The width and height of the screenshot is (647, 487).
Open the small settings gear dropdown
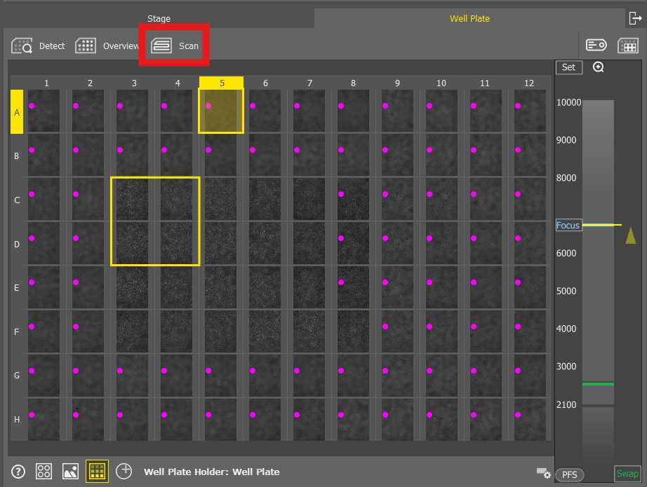543,474
